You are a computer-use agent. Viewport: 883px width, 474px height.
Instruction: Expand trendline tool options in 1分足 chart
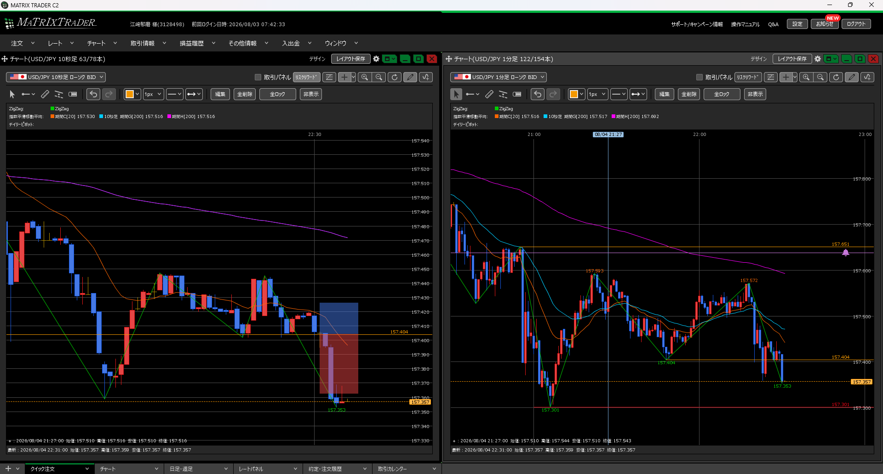[477, 94]
